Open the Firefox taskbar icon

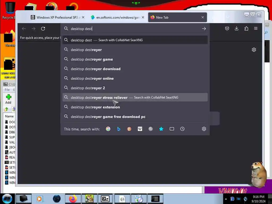click(73, 199)
